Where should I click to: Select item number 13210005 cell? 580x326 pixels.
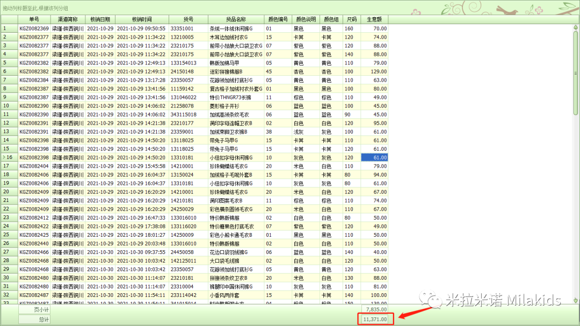coord(189,37)
